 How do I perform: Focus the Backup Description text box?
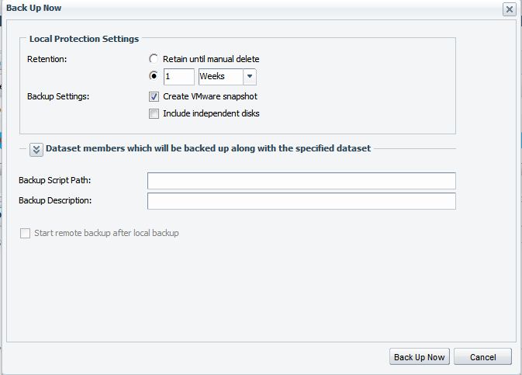click(301, 201)
